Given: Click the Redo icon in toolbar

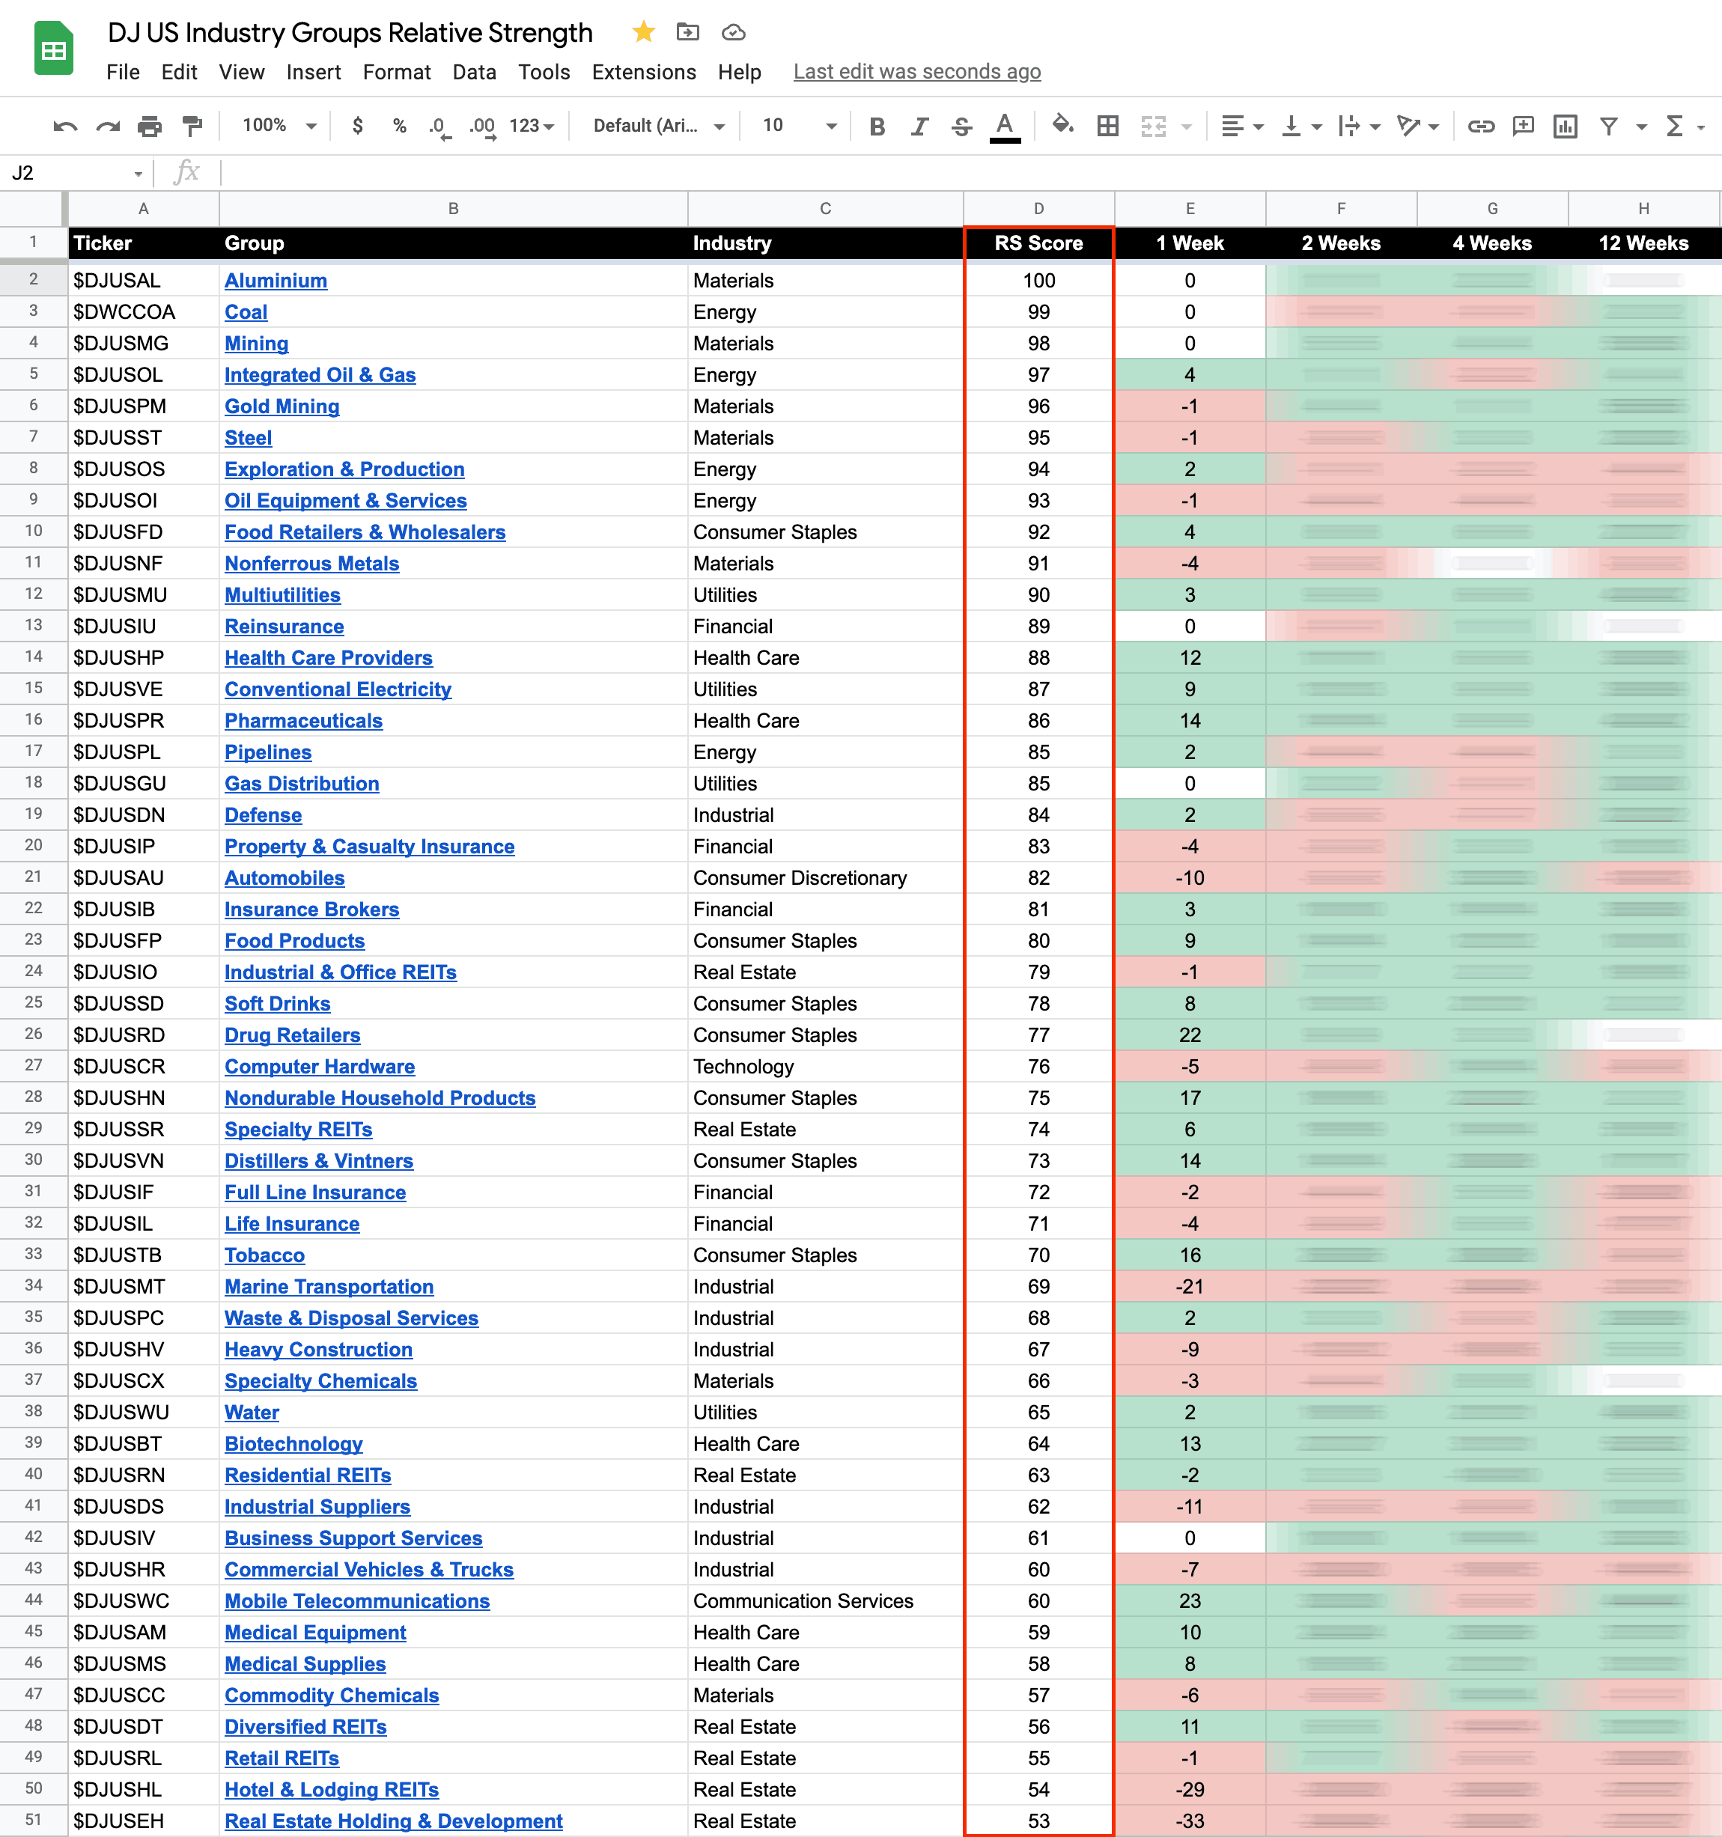Looking at the screenshot, I should coord(108,126).
